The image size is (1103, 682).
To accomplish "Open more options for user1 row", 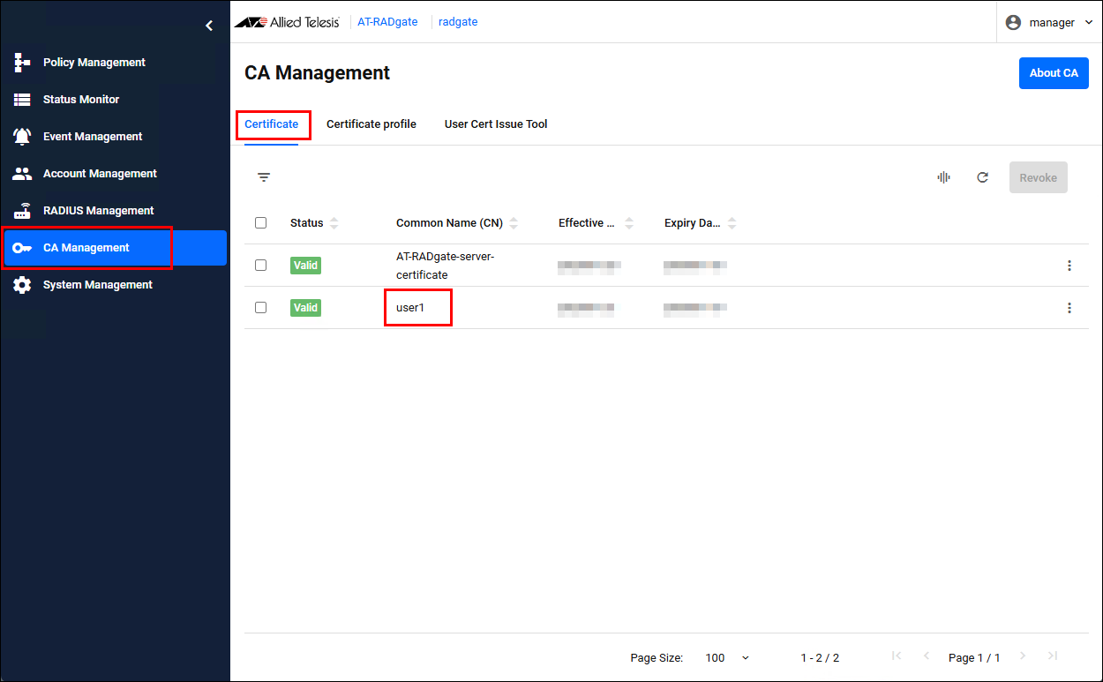I will (1069, 308).
